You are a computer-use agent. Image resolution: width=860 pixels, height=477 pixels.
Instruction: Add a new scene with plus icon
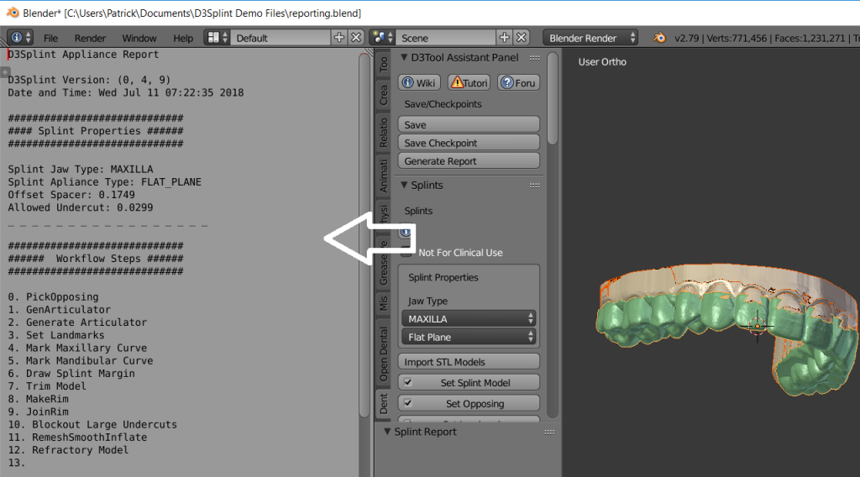(x=504, y=37)
